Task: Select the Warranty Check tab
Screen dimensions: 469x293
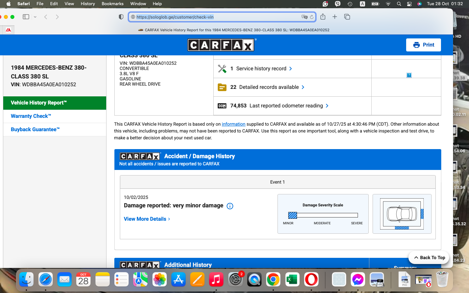Action: pos(31,116)
